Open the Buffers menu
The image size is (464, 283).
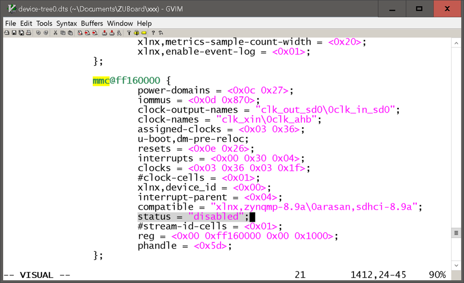(x=92, y=23)
